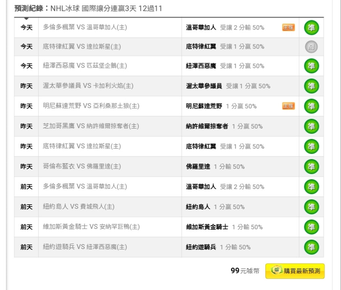Screen dimensions: 341x290
Task: Click today's prediction 溫哥華加人 受讓 2 分輸 50%
Action: (225, 28)
